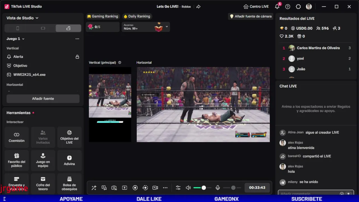The image size is (359, 202).
Task: Mute the speaker output
Action: point(188,188)
